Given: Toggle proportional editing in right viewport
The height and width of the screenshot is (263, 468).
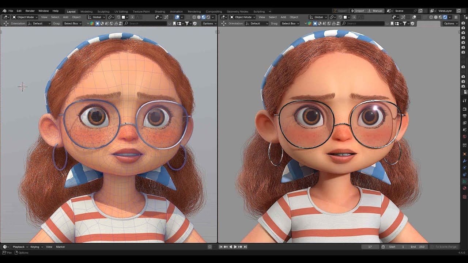Looking at the screenshot, I should pos(354,17).
